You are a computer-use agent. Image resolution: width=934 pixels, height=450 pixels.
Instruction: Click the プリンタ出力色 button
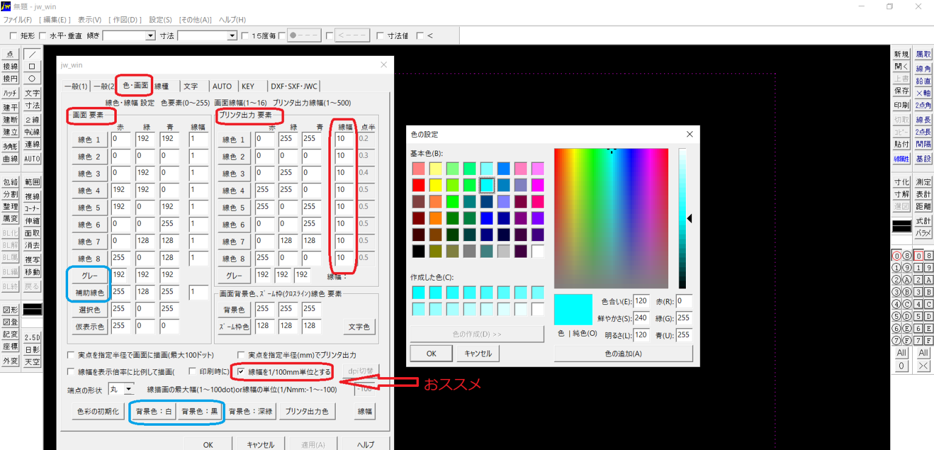click(x=307, y=411)
